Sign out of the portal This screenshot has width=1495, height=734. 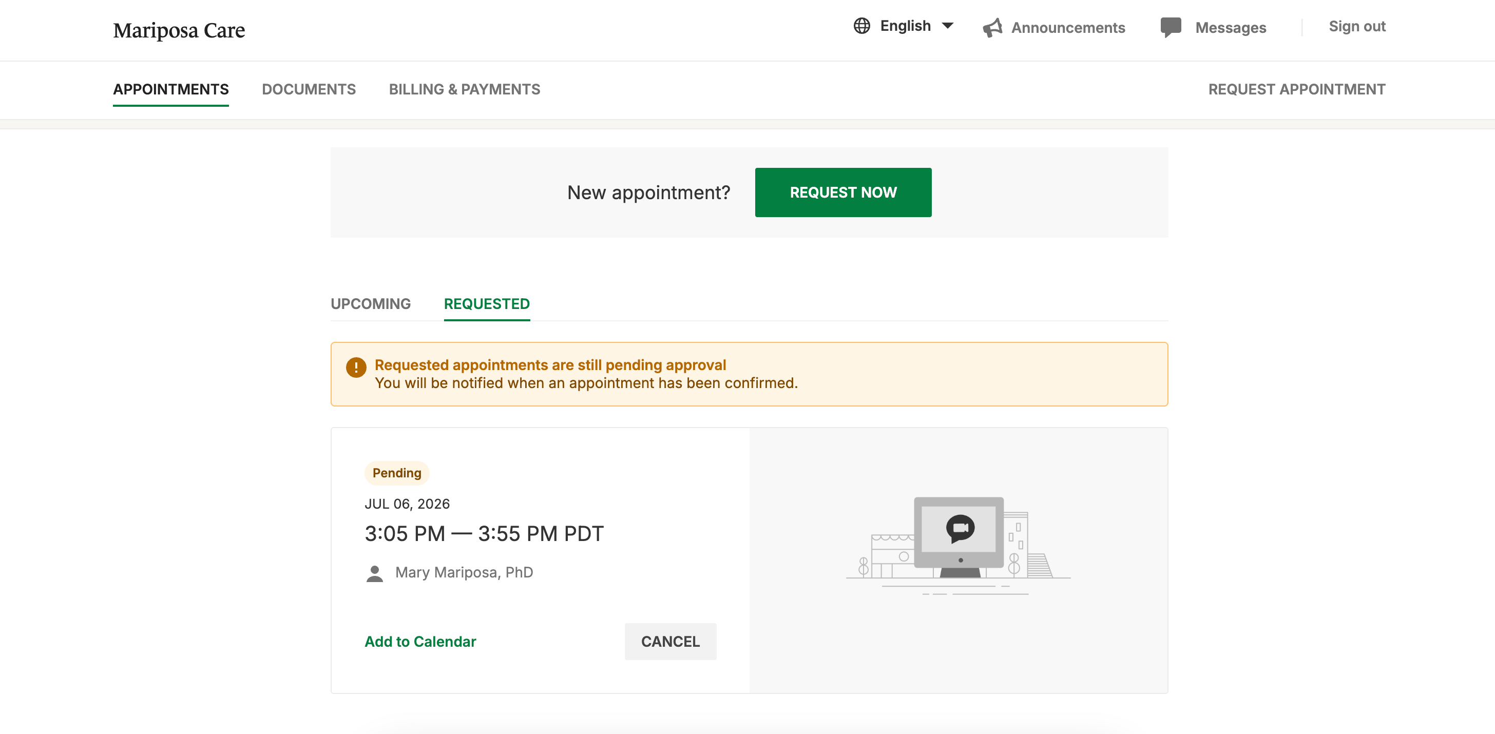click(x=1357, y=26)
